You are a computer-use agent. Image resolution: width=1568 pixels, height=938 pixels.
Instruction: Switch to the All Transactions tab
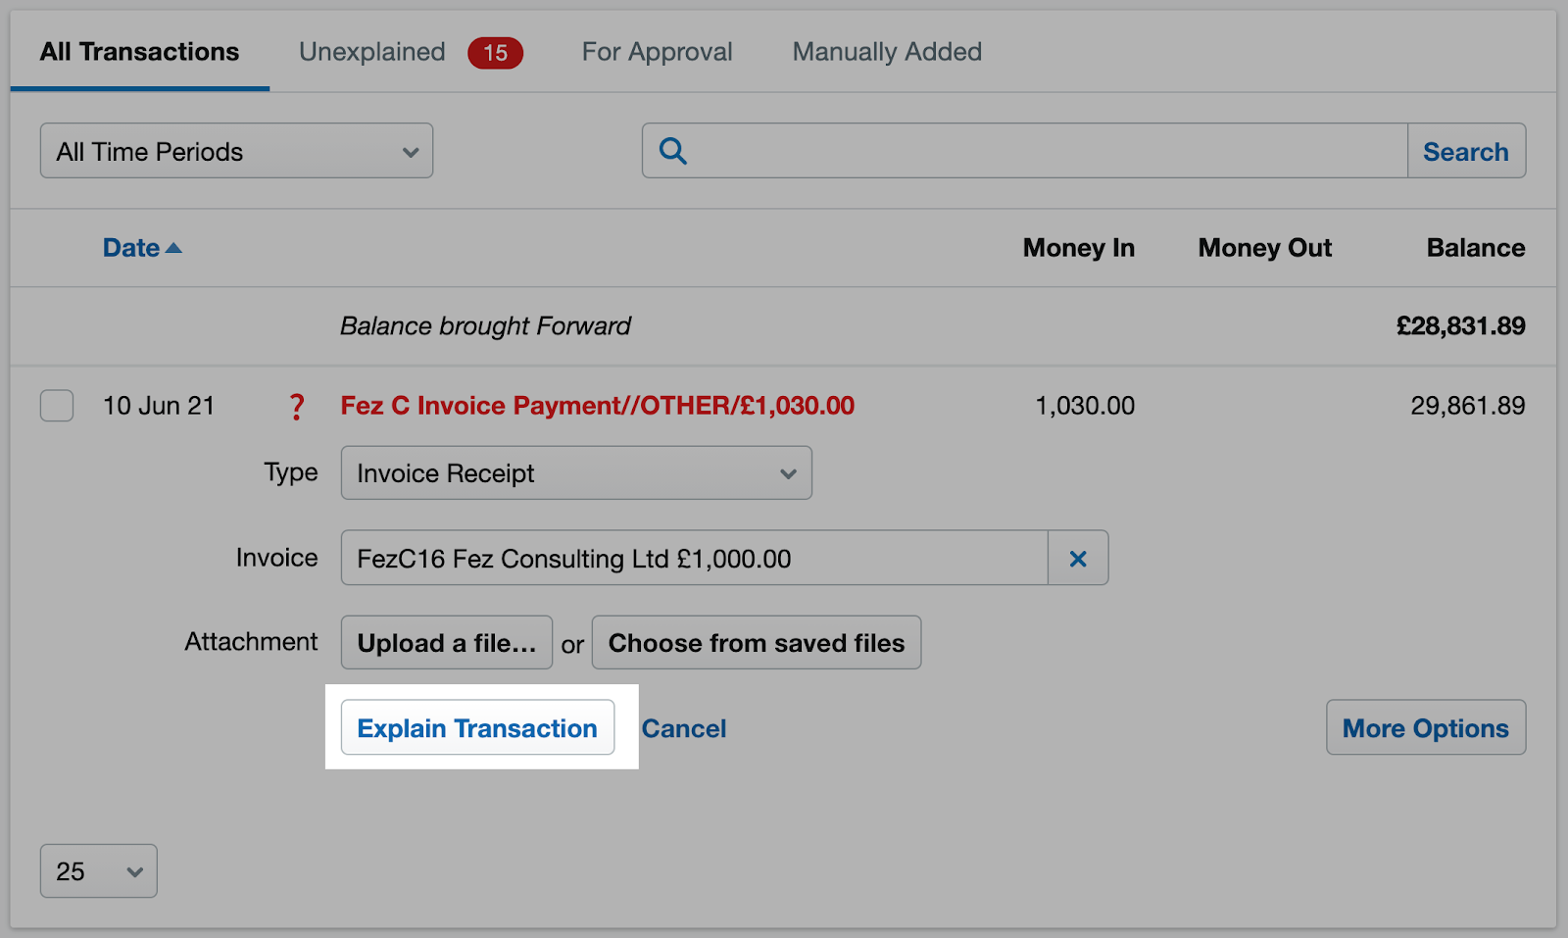click(138, 52)
